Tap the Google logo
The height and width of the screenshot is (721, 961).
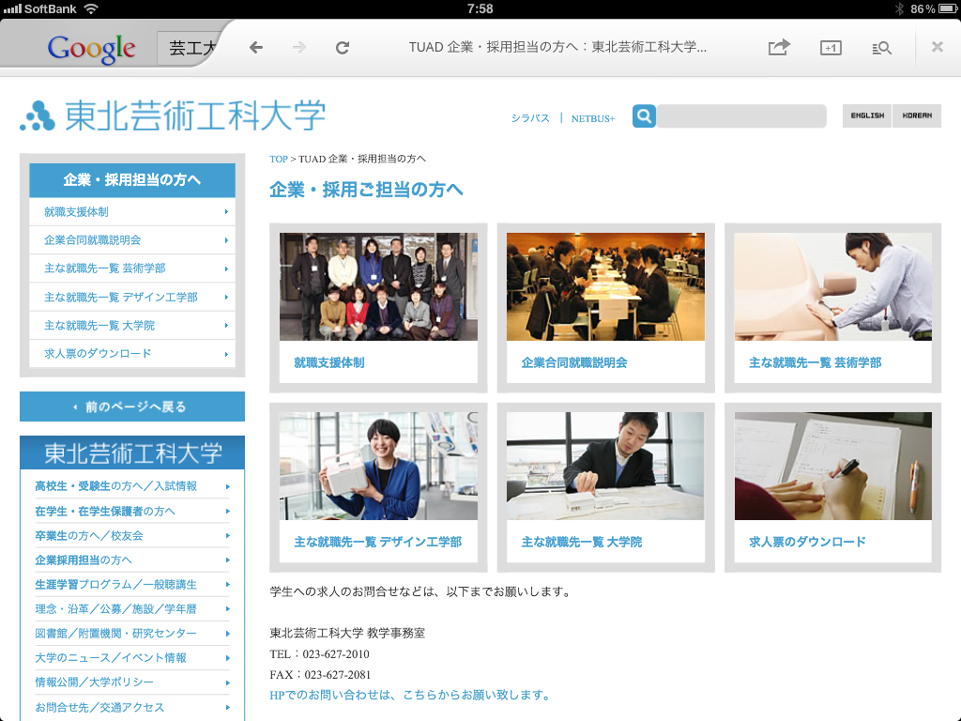(x=91, y=49)
